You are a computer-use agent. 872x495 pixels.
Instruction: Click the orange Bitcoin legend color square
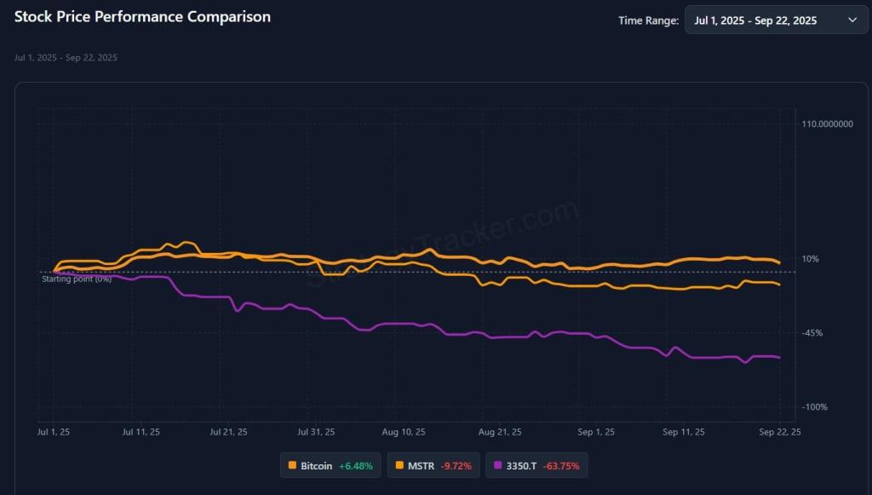293,466
